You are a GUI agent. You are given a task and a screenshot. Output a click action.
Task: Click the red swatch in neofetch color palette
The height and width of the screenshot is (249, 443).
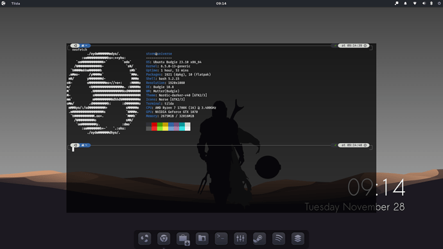[x=154, y=126]
